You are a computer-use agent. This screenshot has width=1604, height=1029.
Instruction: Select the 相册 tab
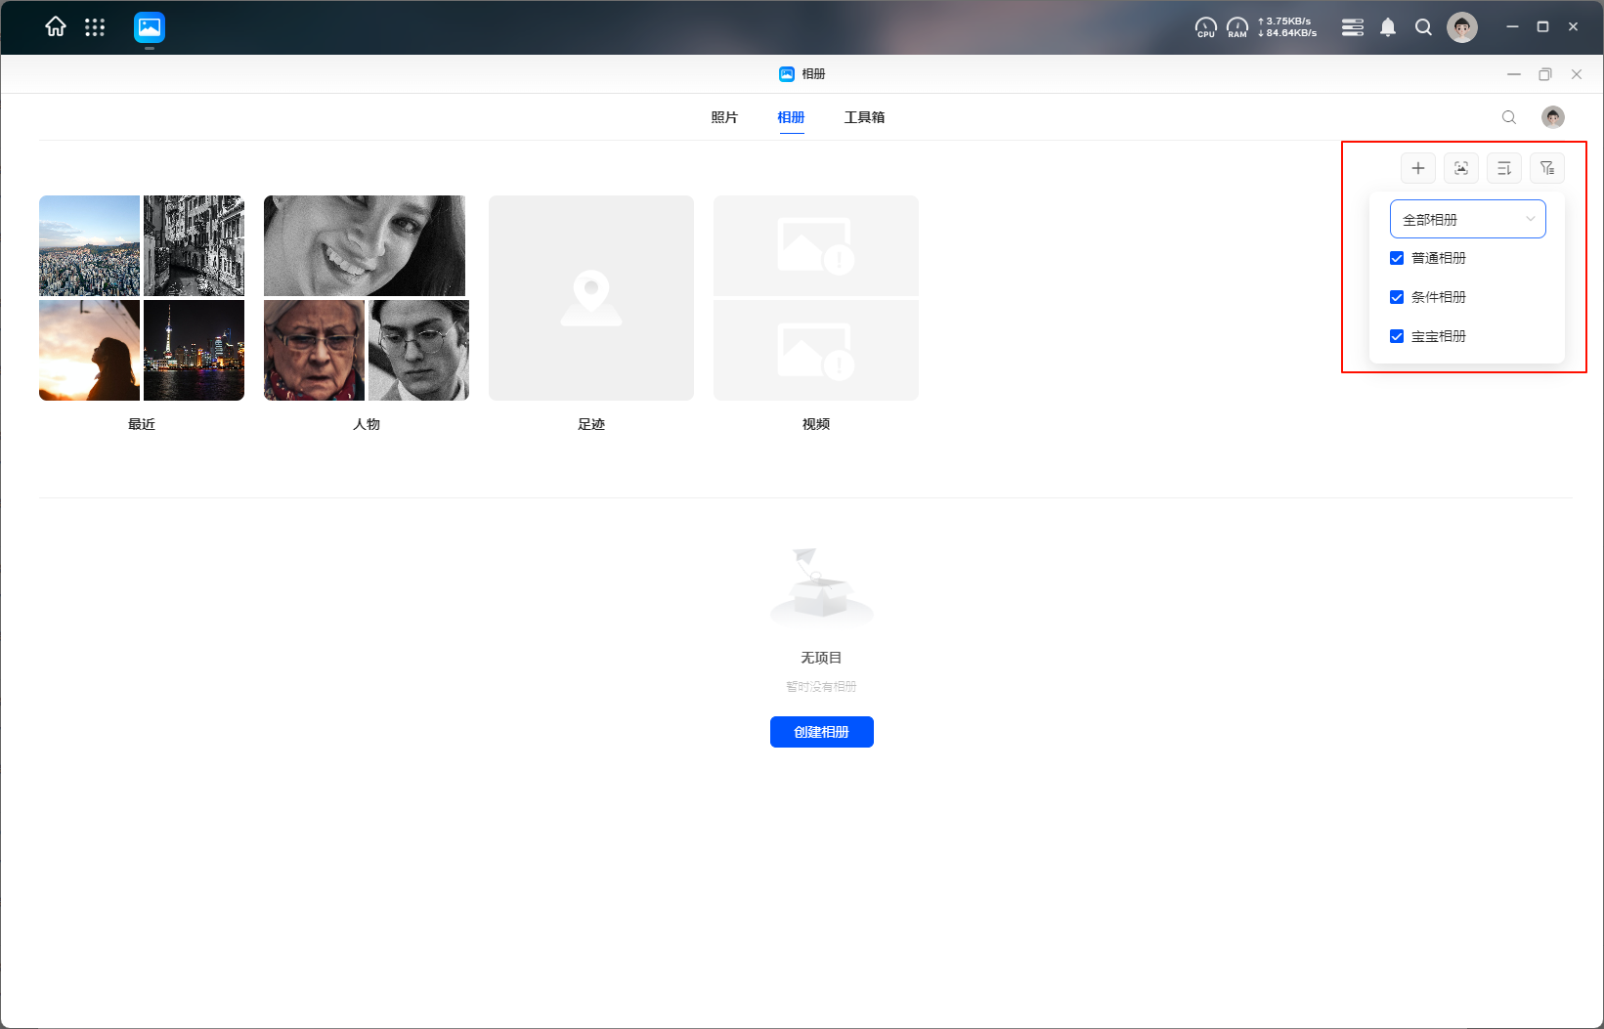[x=791, y=117]
